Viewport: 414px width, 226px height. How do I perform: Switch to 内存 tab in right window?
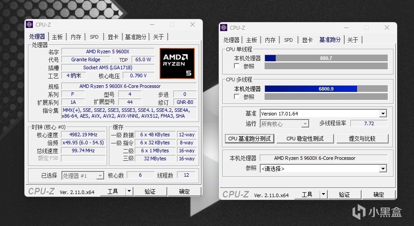click(x=270, y=40)
